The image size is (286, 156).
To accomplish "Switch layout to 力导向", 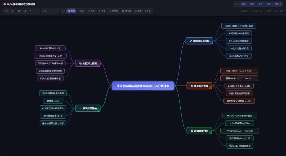I will coord(114,11).
